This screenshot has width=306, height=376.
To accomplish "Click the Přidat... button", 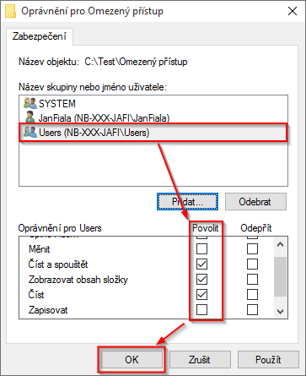I will tap(187, 202).
